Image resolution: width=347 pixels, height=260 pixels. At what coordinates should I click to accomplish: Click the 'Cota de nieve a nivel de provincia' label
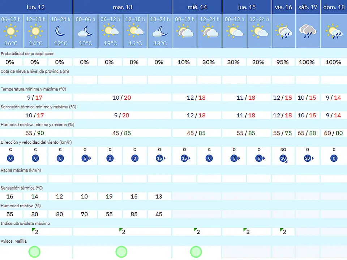pyautogui.click(x=35, y=71)
